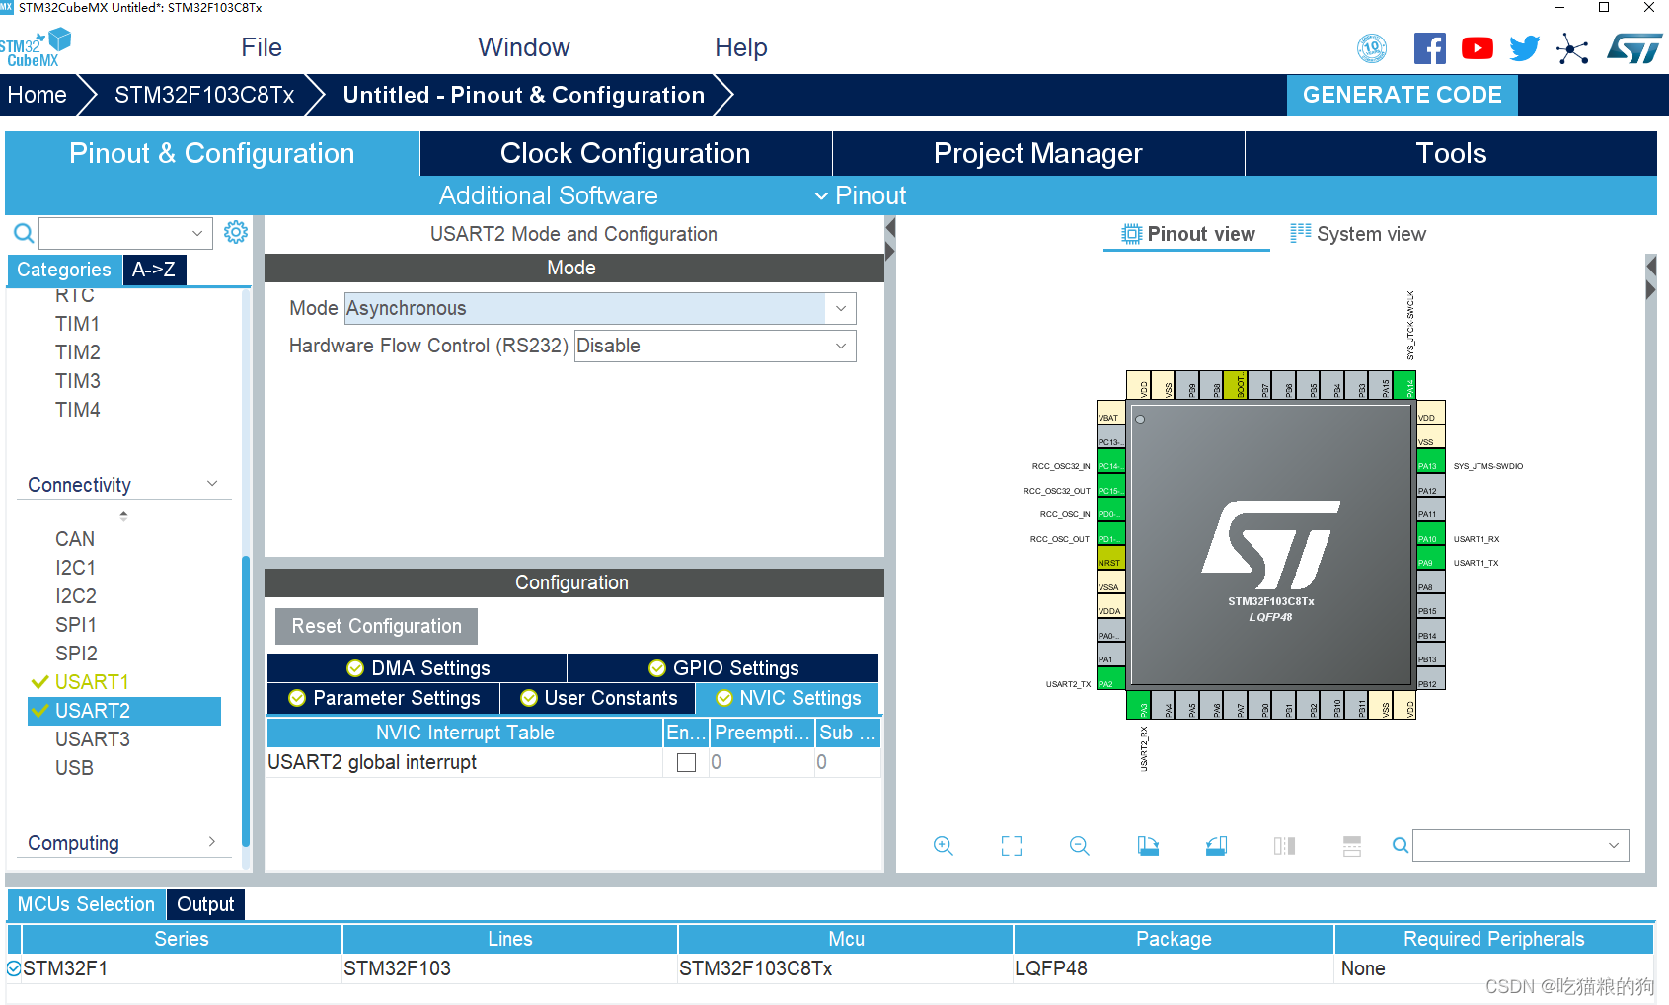Switch to the Output tab
The image size is (1669, 1005).
point(205,904)
